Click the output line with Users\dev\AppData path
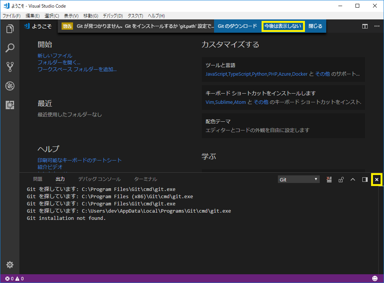Viewport: 384px width, 283px height. 129,211
